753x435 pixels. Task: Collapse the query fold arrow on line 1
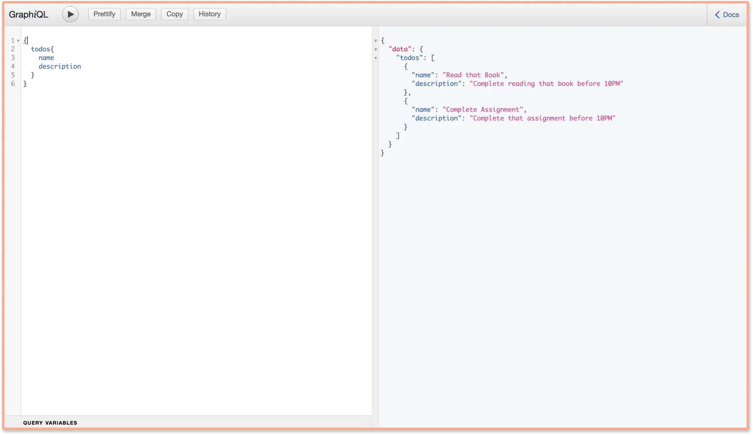[18, 41]
